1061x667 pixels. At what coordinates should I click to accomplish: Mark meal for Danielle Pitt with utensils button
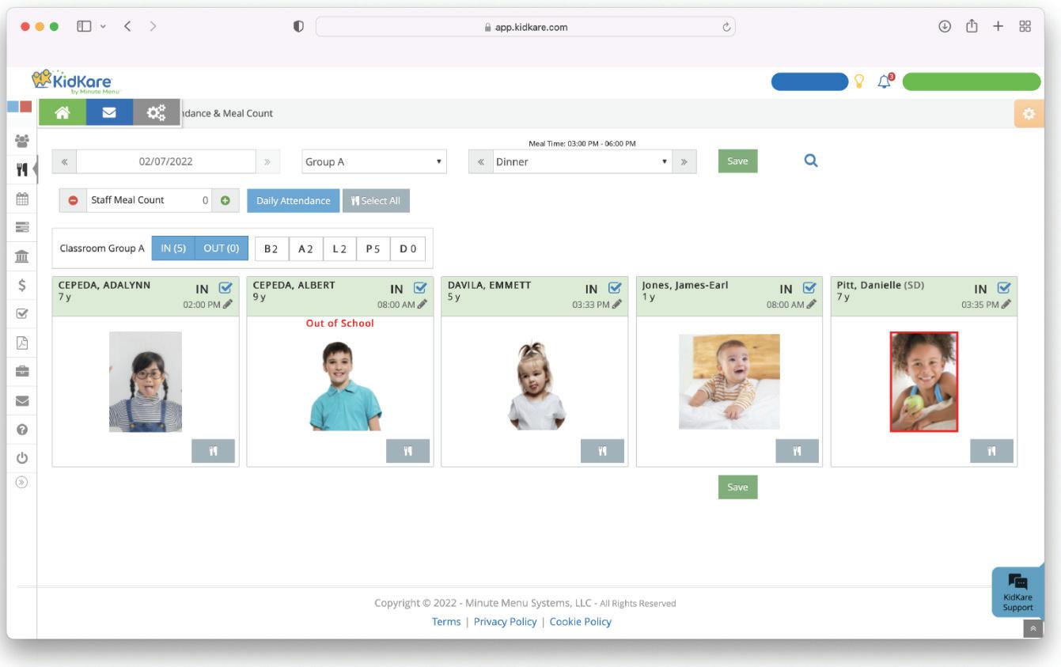(x=991, y=451)
